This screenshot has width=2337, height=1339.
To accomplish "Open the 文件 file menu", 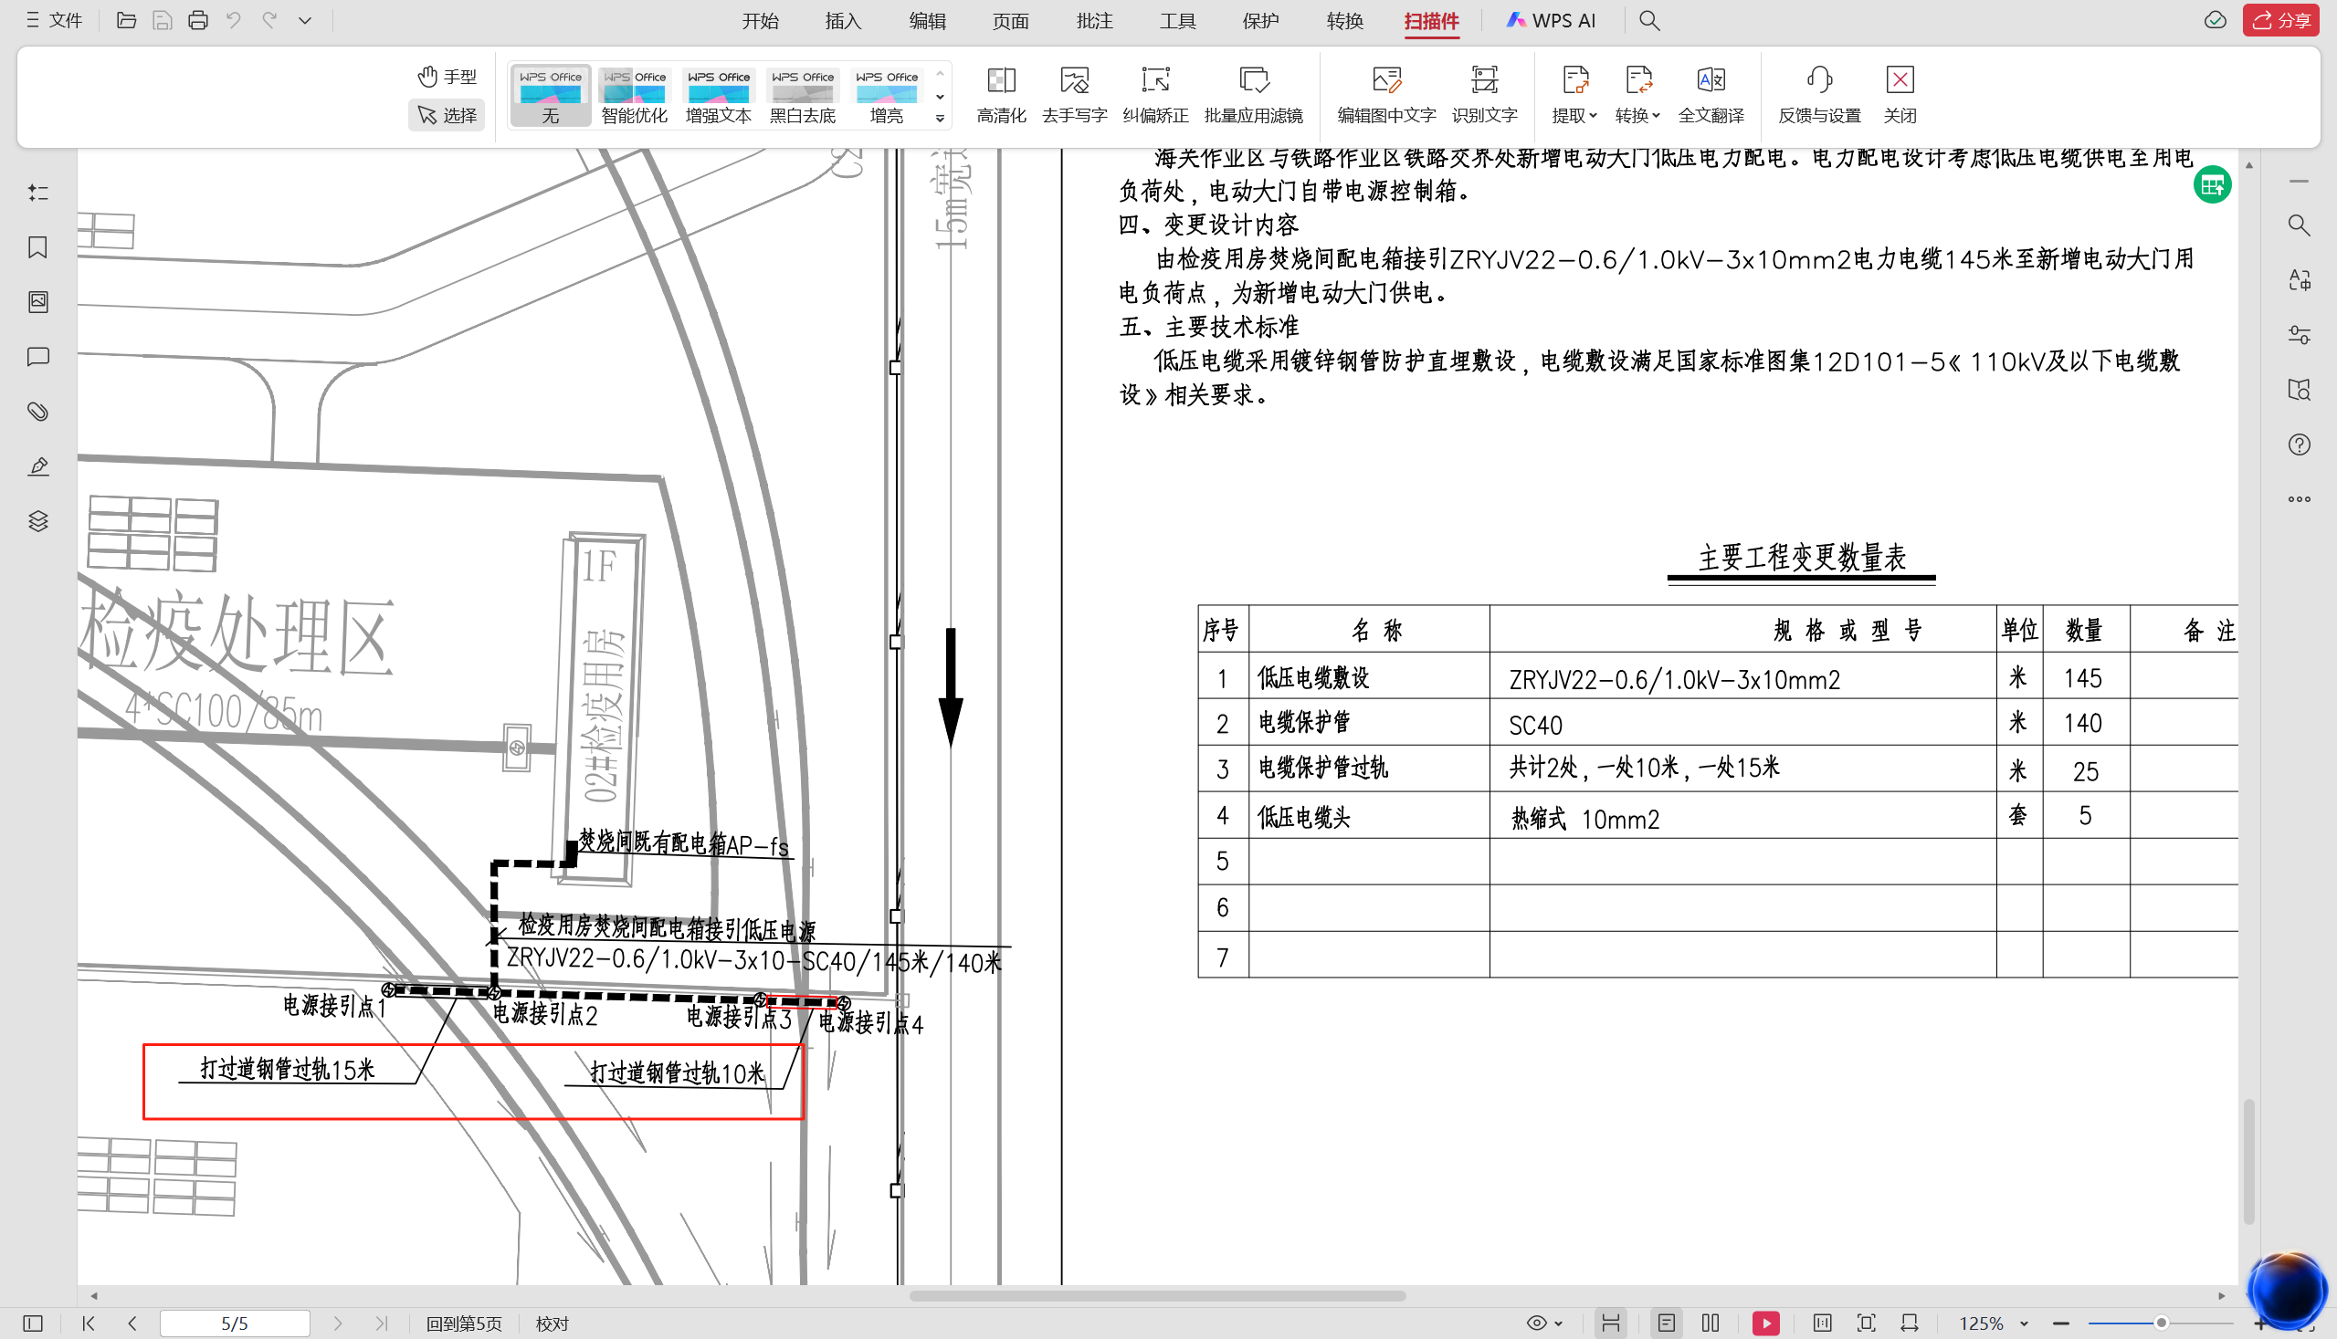I will click(x=54, y=20).
